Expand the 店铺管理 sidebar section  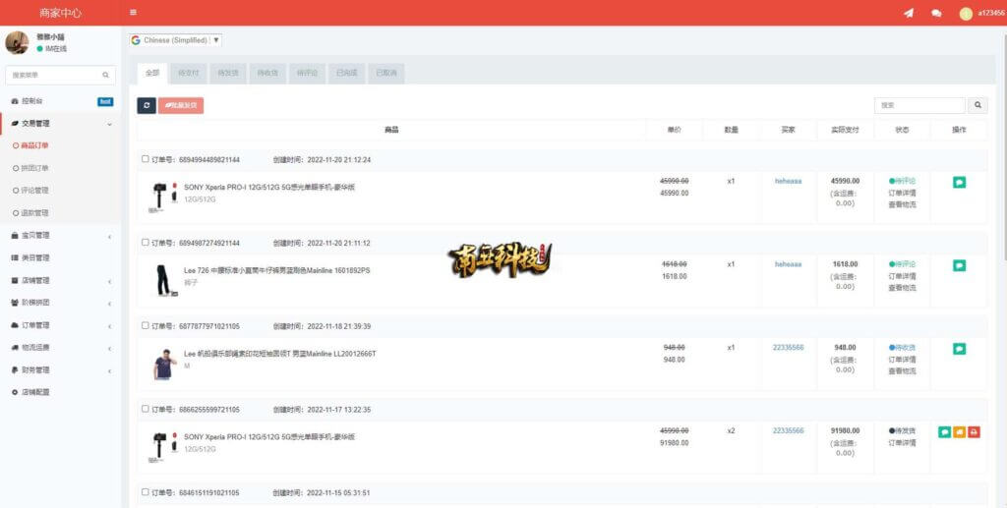pos(60,280)
